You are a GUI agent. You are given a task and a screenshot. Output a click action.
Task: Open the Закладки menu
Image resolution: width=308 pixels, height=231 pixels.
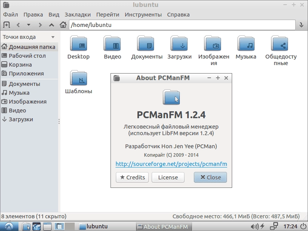tap(78, 15)
